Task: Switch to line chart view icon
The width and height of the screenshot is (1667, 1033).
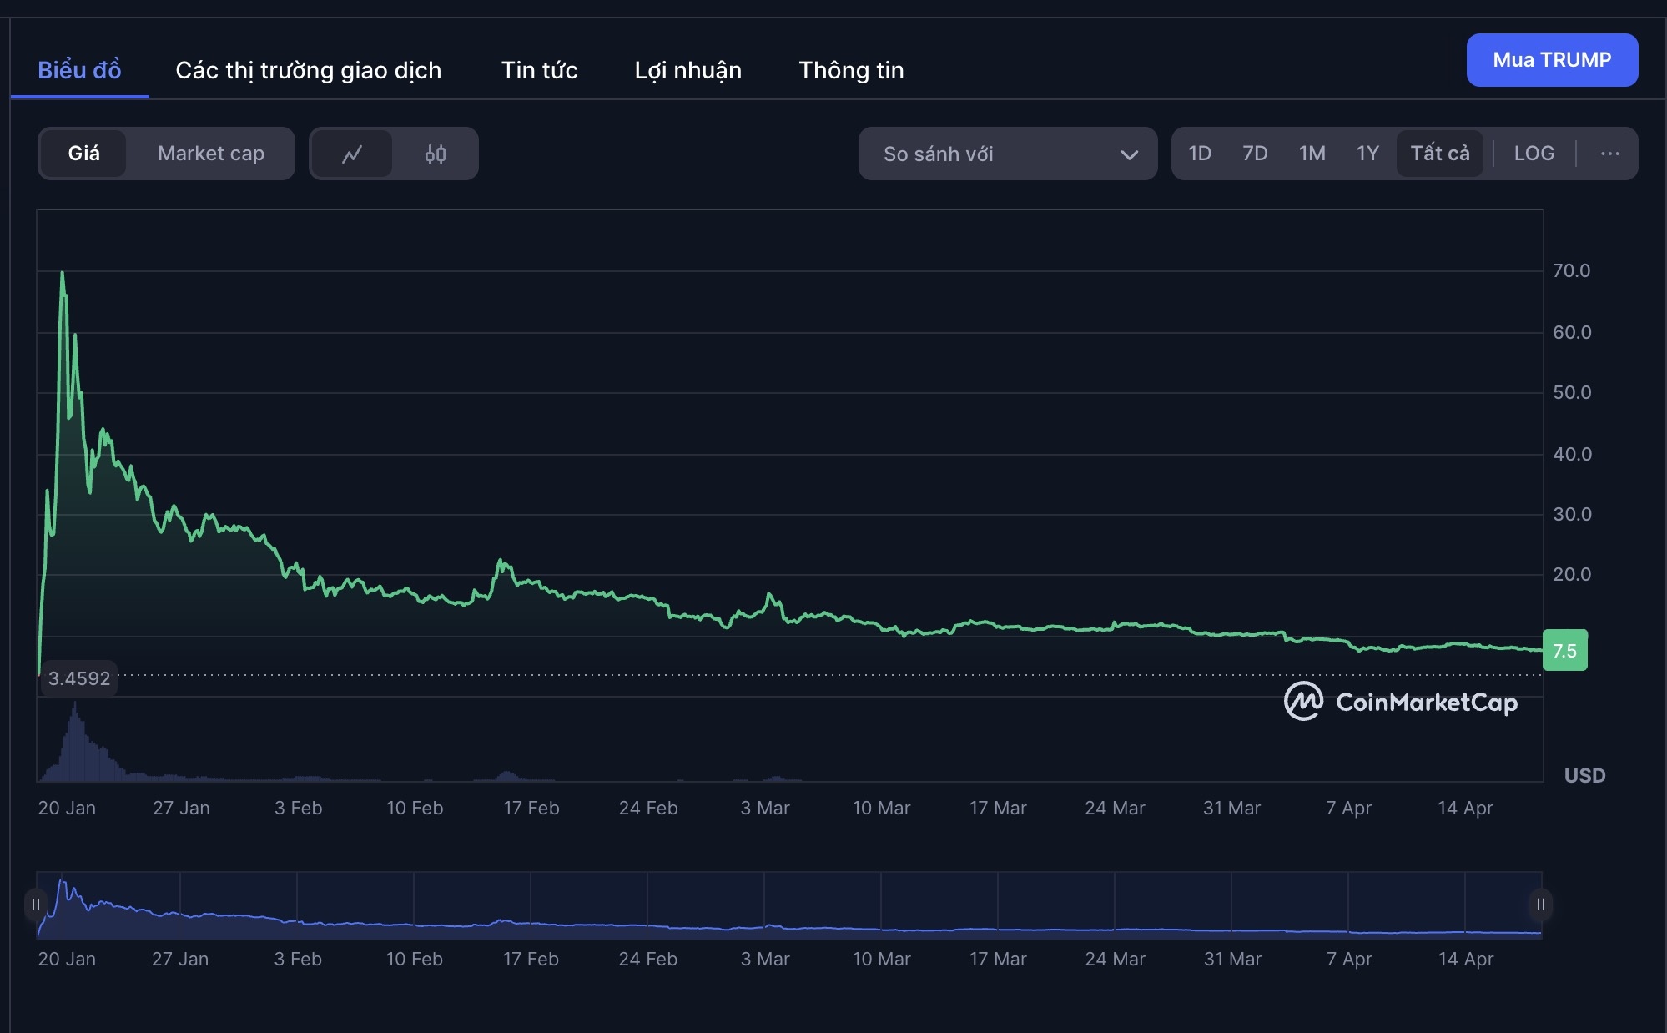Action: point(351,154)
